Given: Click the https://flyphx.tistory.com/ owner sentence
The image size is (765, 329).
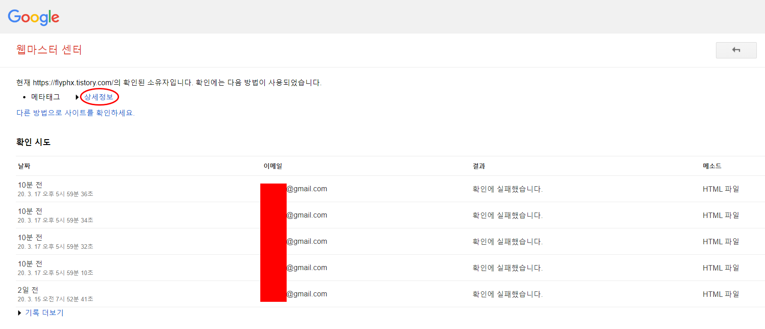Looking at the screenshot, I should point(169,82).
